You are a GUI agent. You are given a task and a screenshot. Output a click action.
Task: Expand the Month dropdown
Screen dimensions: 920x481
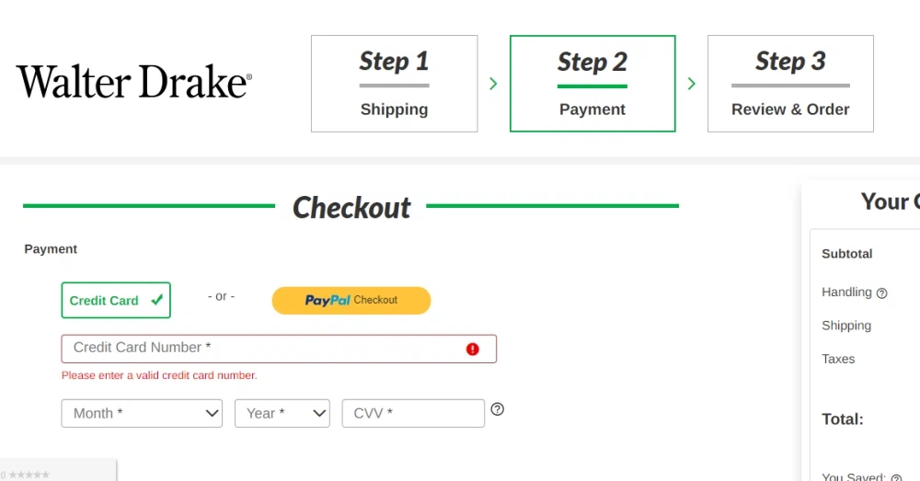(x=142, y=414)
